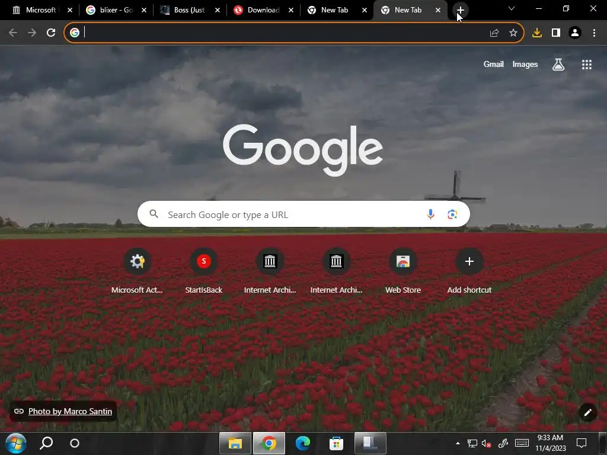Click Chrome icon on taskbar
607x455 pixels.
tap(269, 443)
